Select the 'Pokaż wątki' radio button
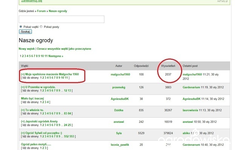The image size is (241, 150). pyautogui.click(x=21, y=27)
